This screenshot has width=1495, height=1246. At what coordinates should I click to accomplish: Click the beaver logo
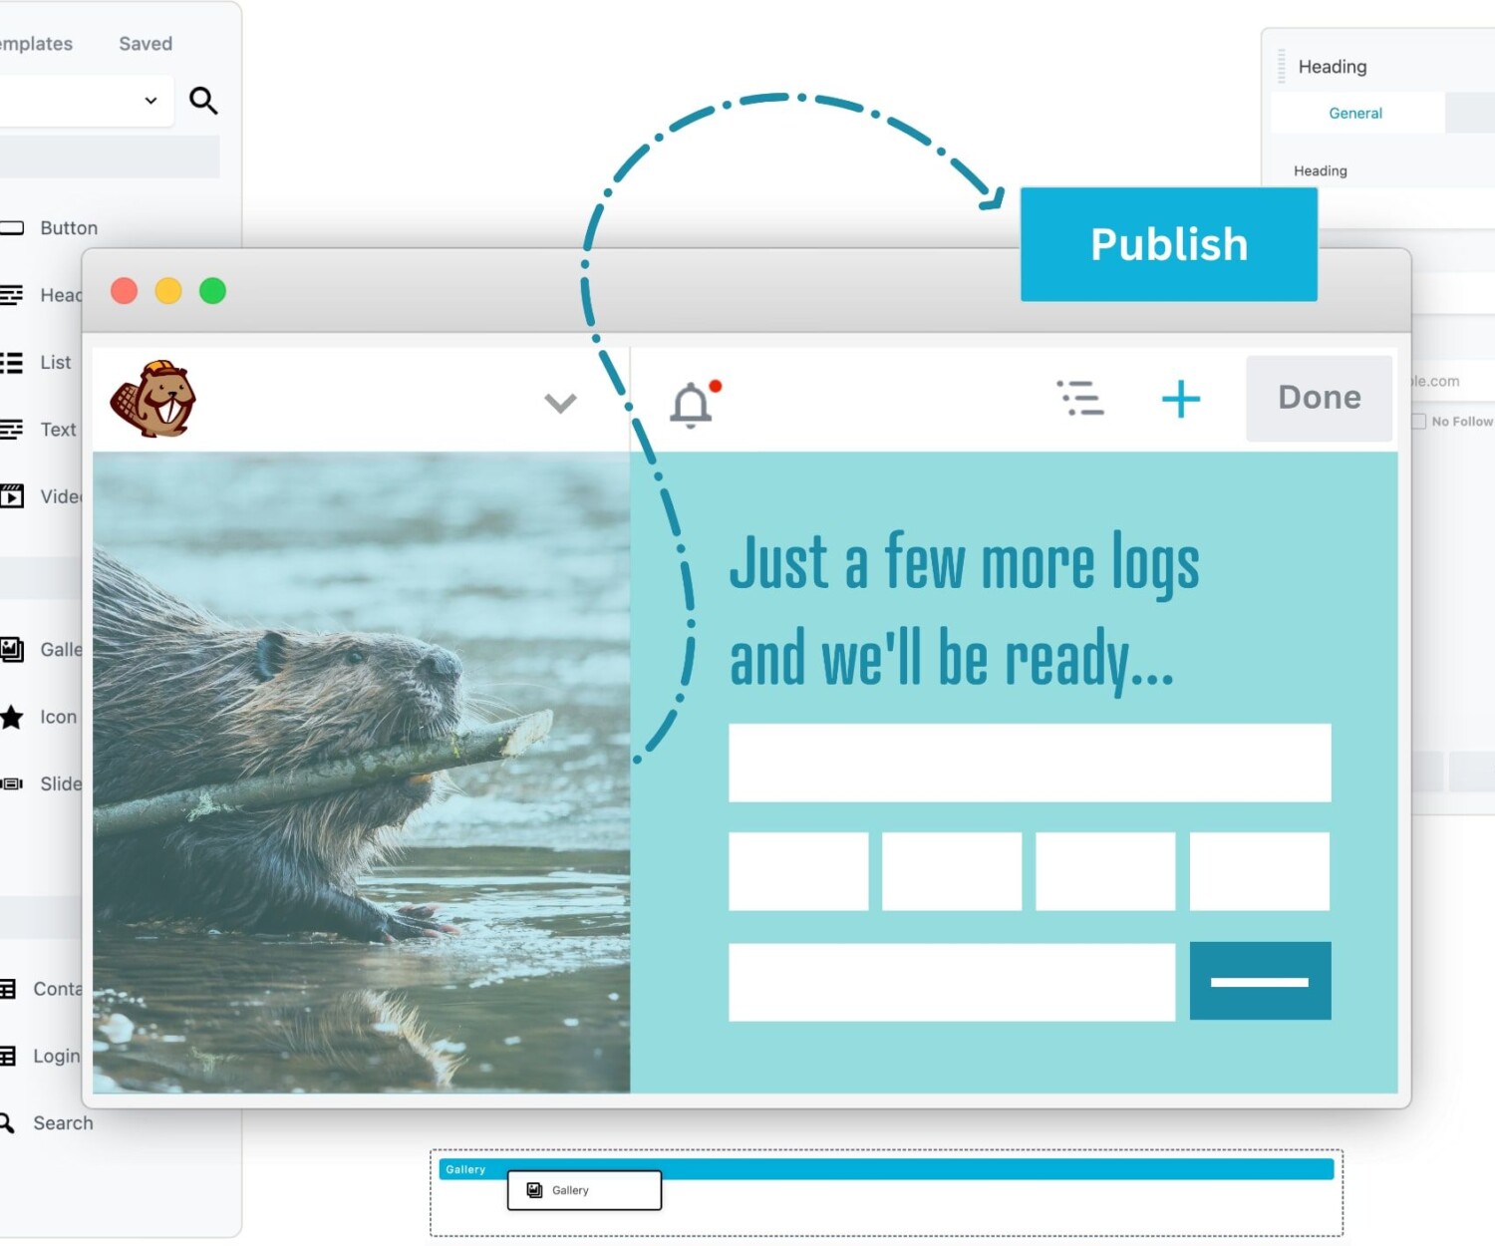[x=153, y=400]
